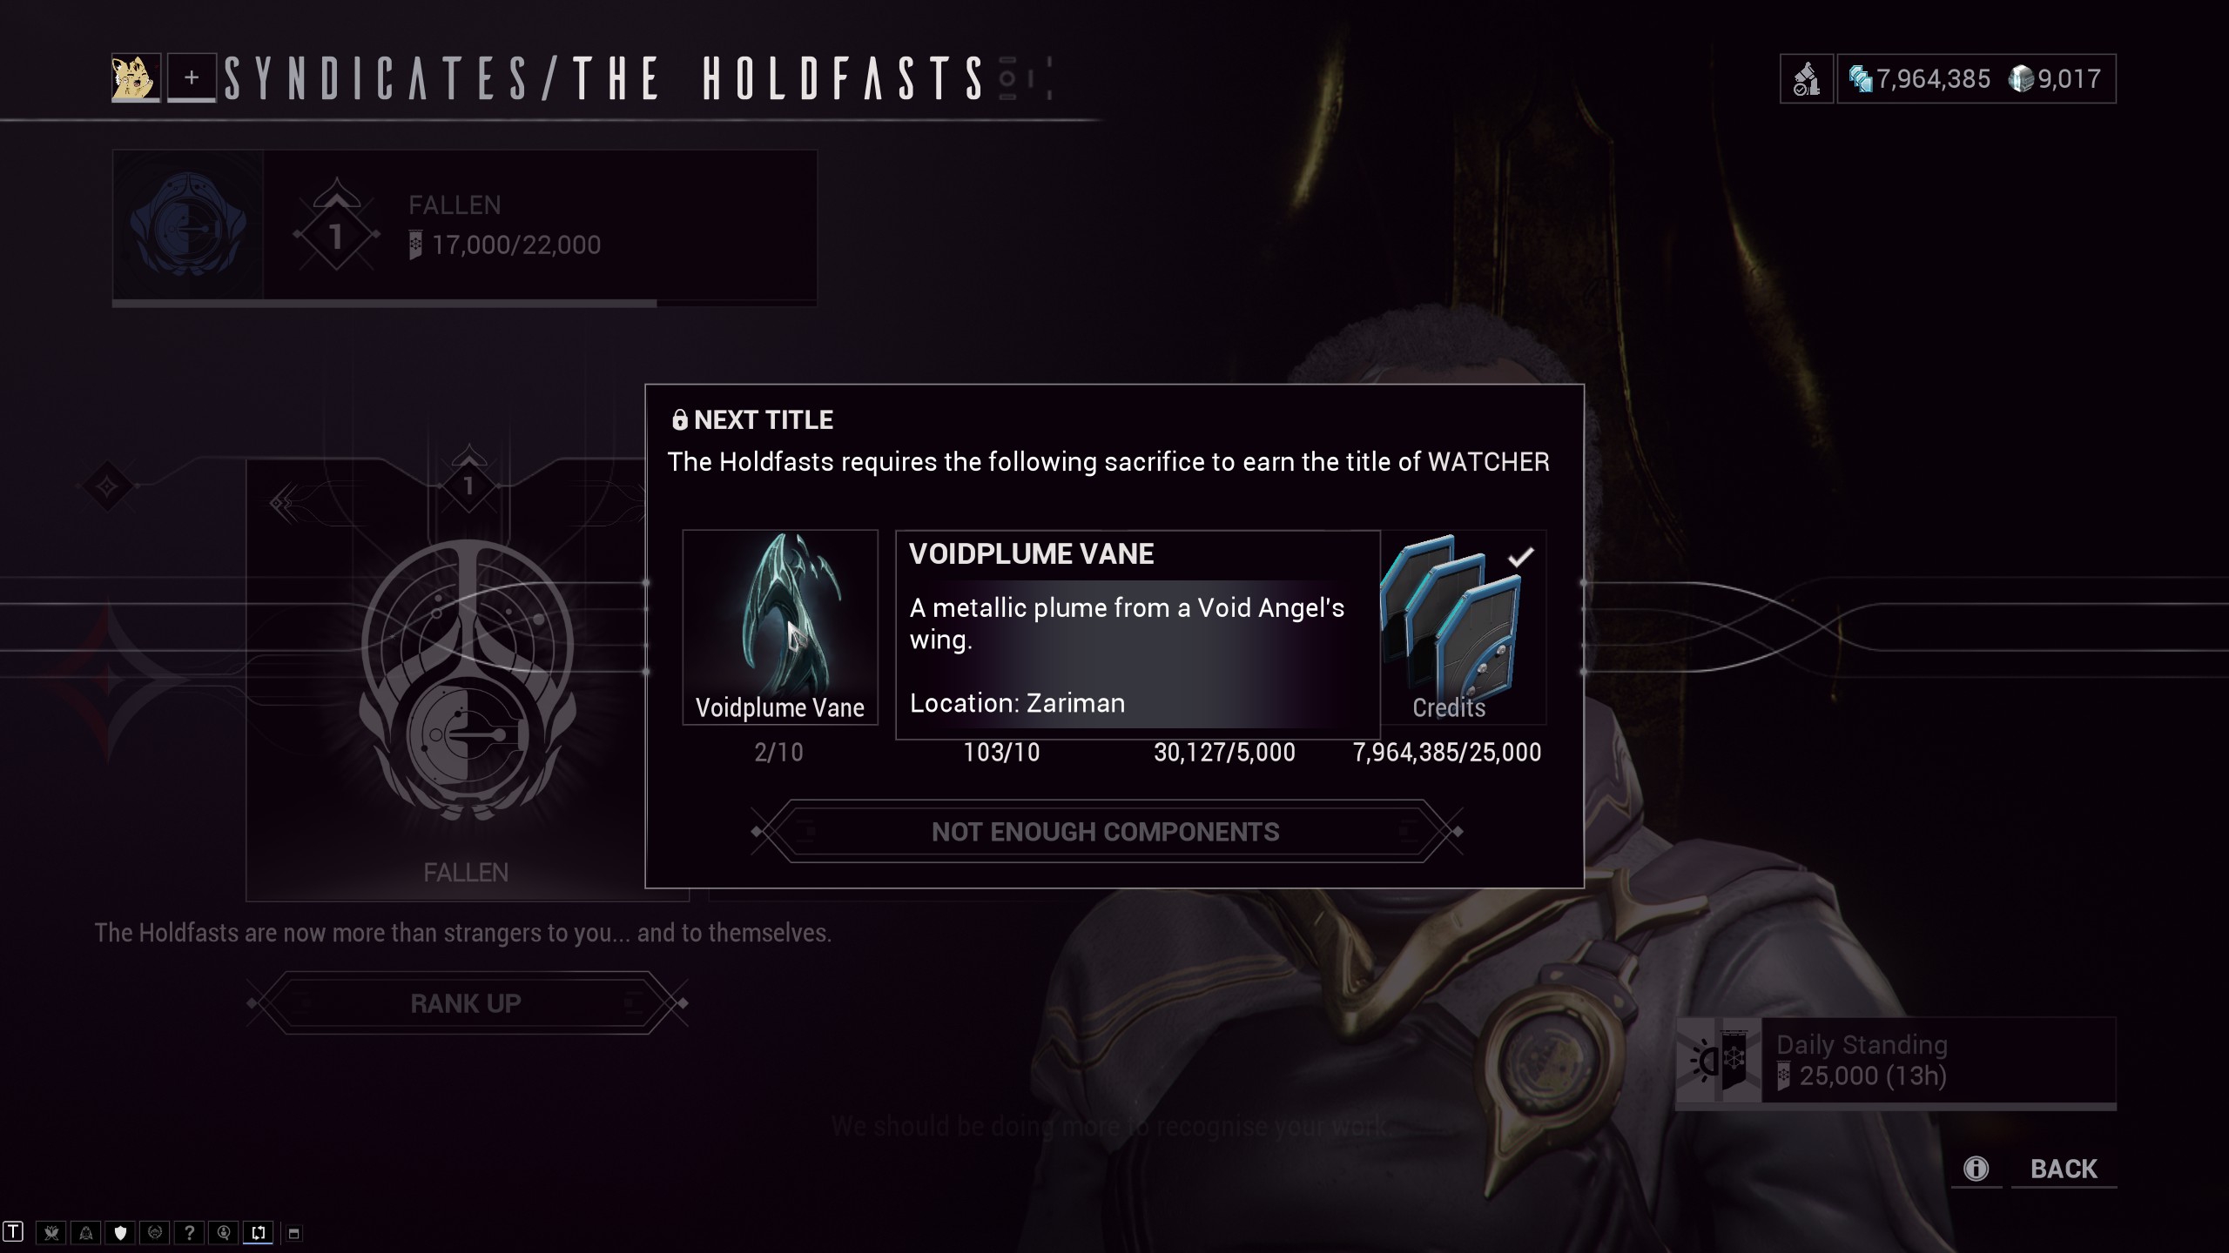Open the chat T icon in bottom bar
Screen dimensions: 2229x1253
(x=13, y=1232)
